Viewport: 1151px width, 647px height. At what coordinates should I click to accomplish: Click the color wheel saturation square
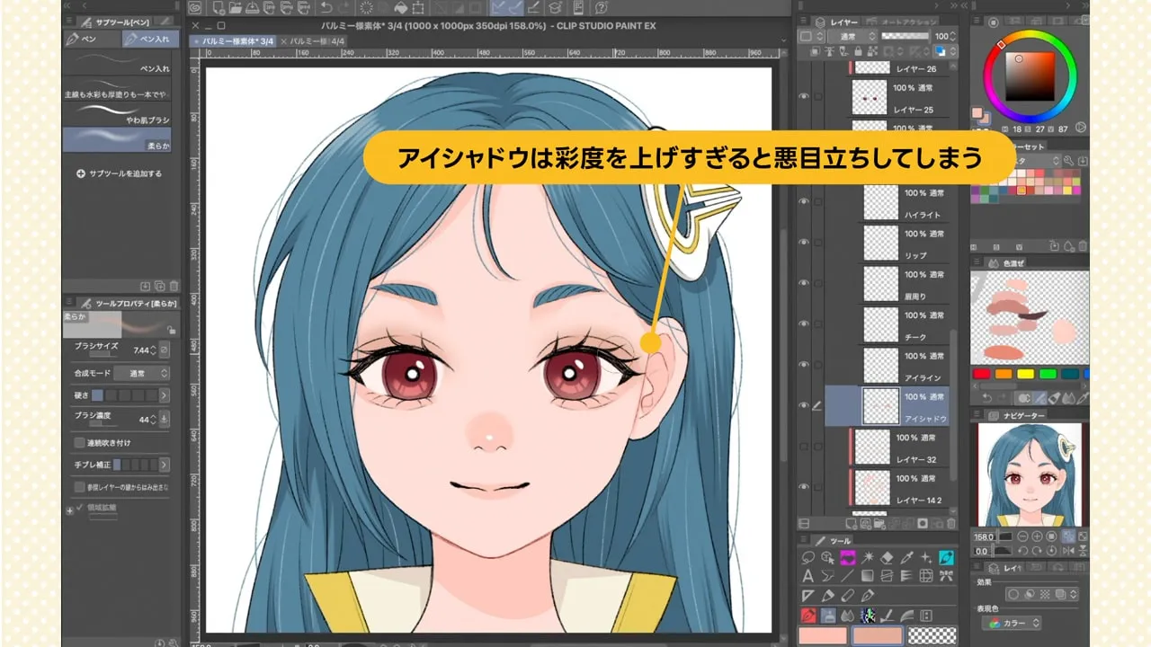coord(1029,75)
